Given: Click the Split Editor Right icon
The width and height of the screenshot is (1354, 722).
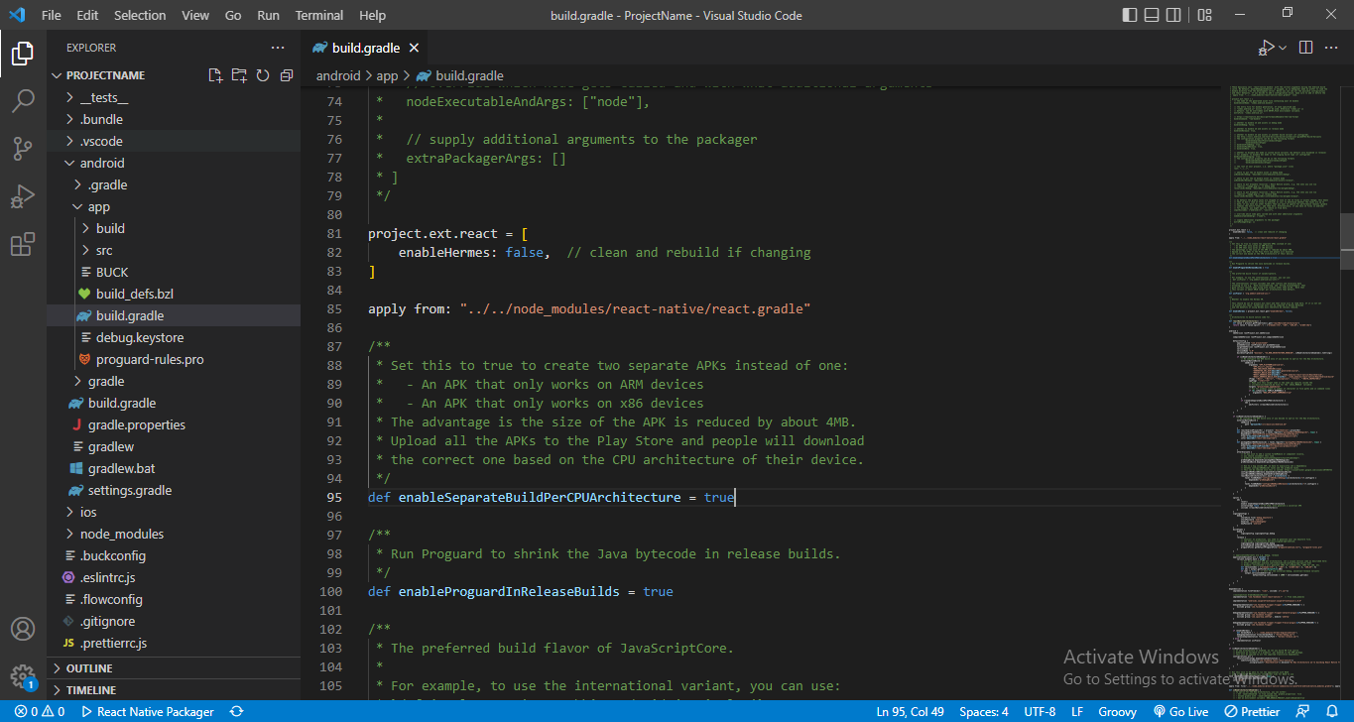Looking at the screenshot, I should (x=1305, y=48).
